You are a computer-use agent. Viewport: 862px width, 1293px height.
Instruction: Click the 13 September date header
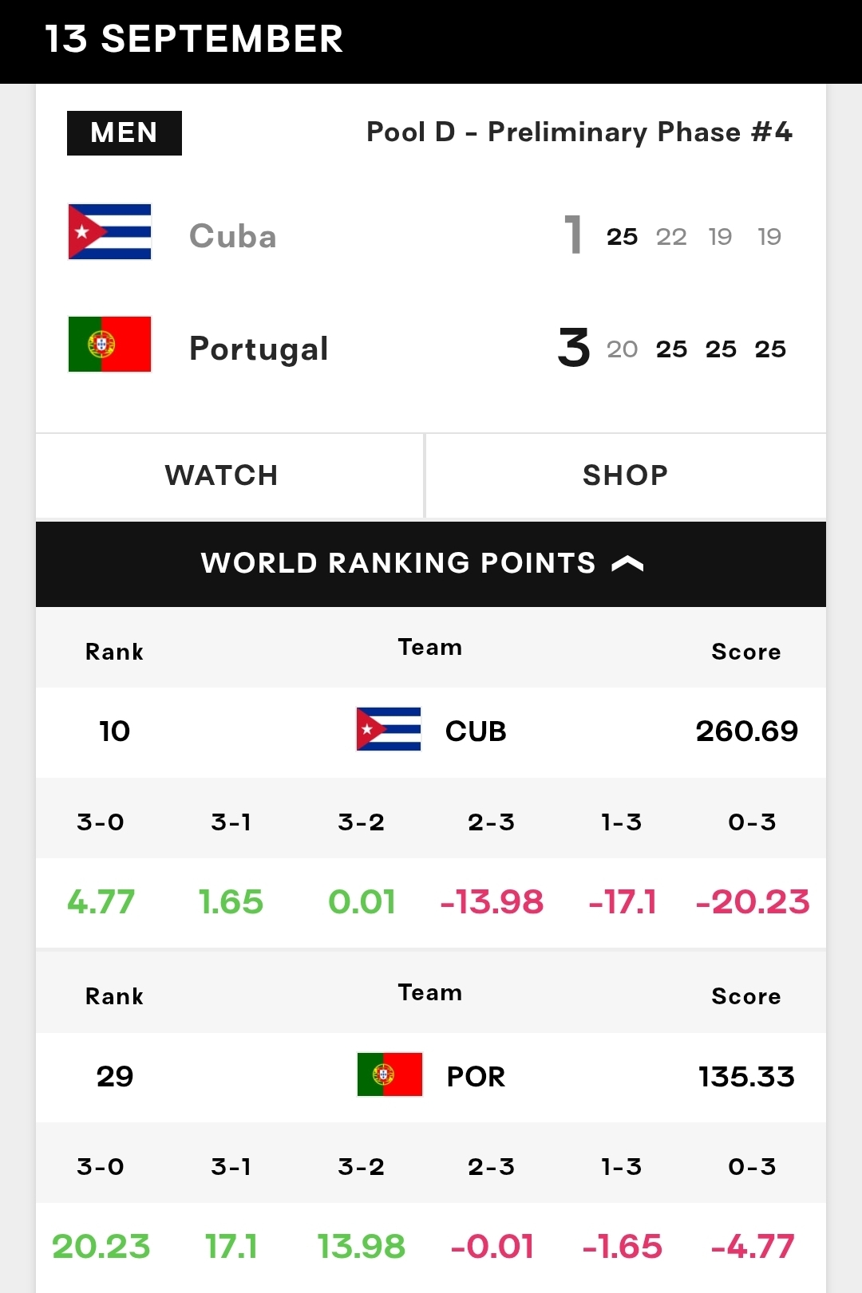point(194,39)
